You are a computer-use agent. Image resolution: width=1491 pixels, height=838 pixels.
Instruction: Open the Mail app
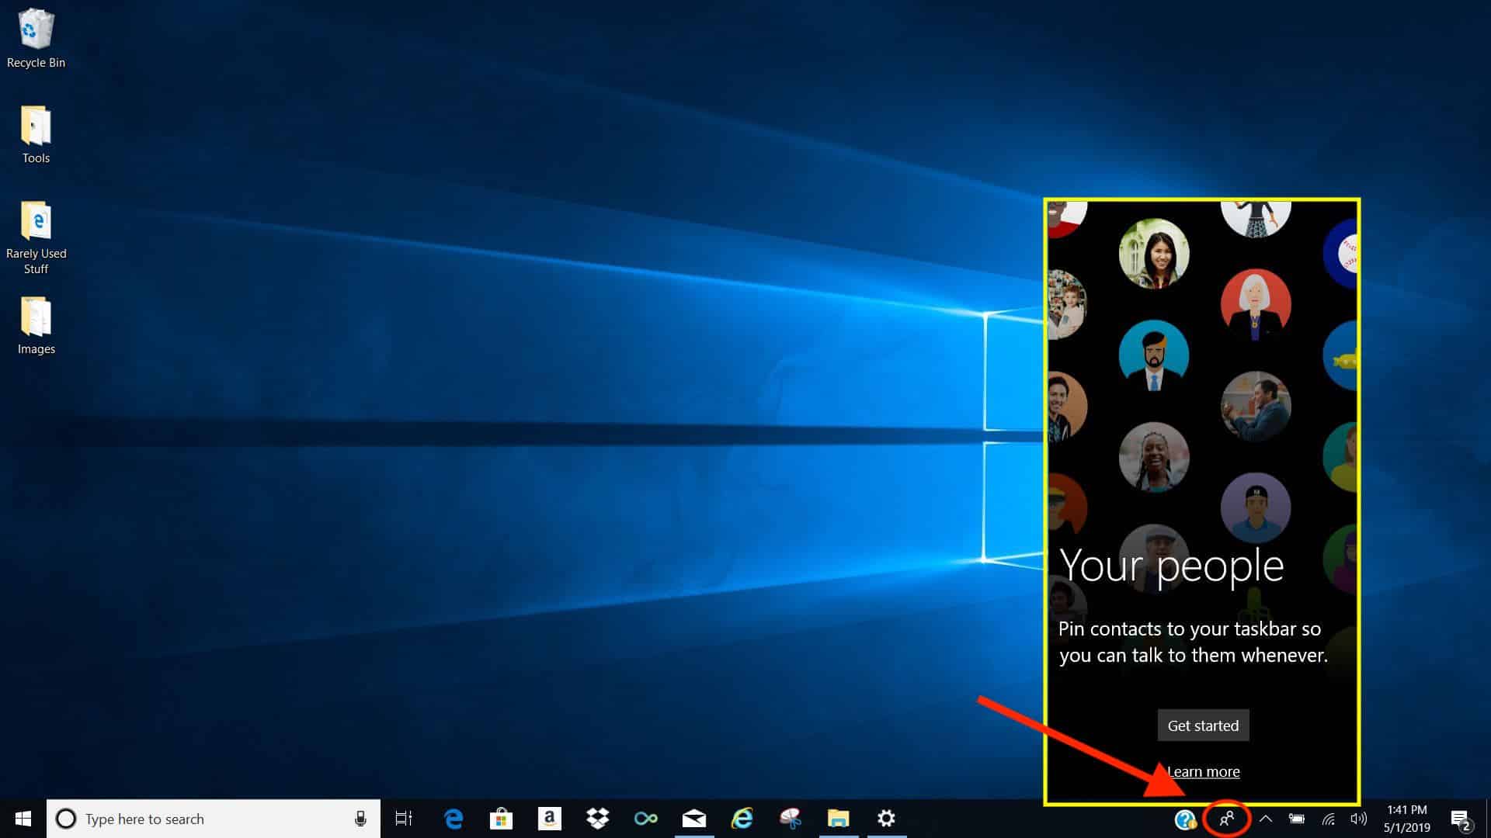point(694,819)
